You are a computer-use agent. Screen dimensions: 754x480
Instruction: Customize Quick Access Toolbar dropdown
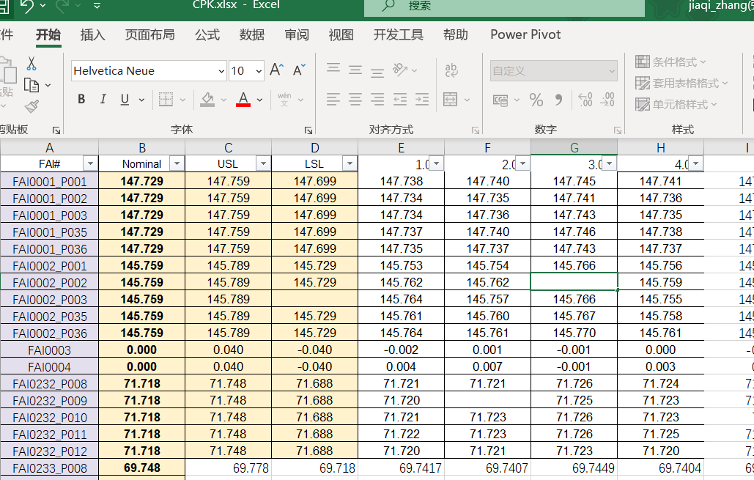pos(97,5)
